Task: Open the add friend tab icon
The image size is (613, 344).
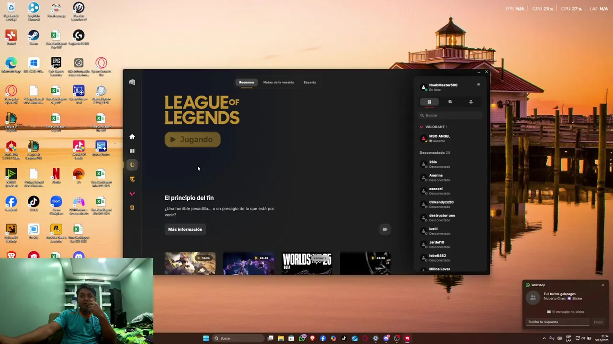Action: click(471, 102)
